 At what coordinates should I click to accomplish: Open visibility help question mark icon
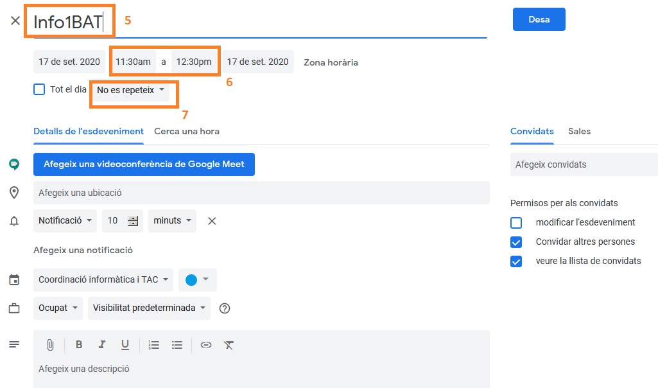(225, 308)
